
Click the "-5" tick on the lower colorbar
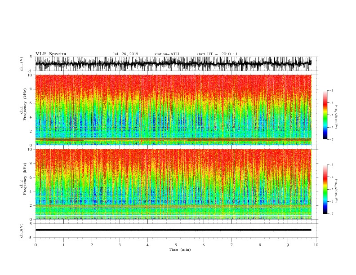click(x=332, y=189)
